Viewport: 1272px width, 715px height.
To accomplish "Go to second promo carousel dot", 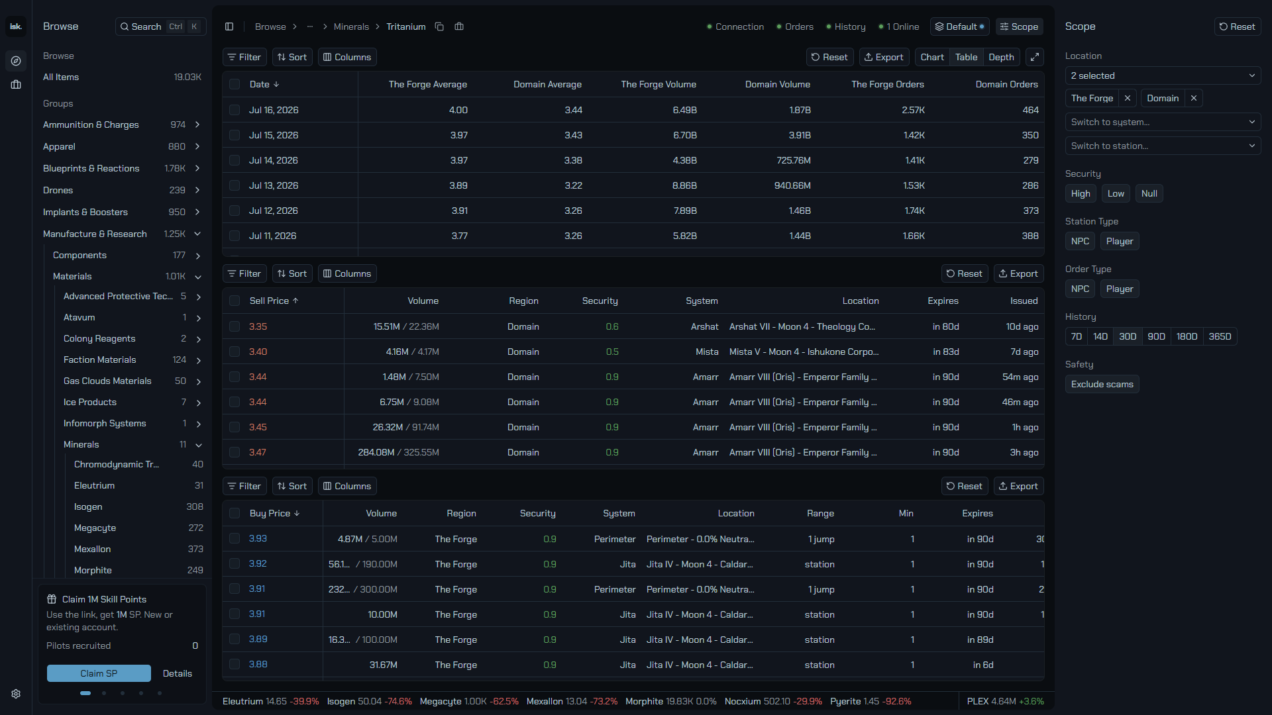I will (x=104, y=693).
